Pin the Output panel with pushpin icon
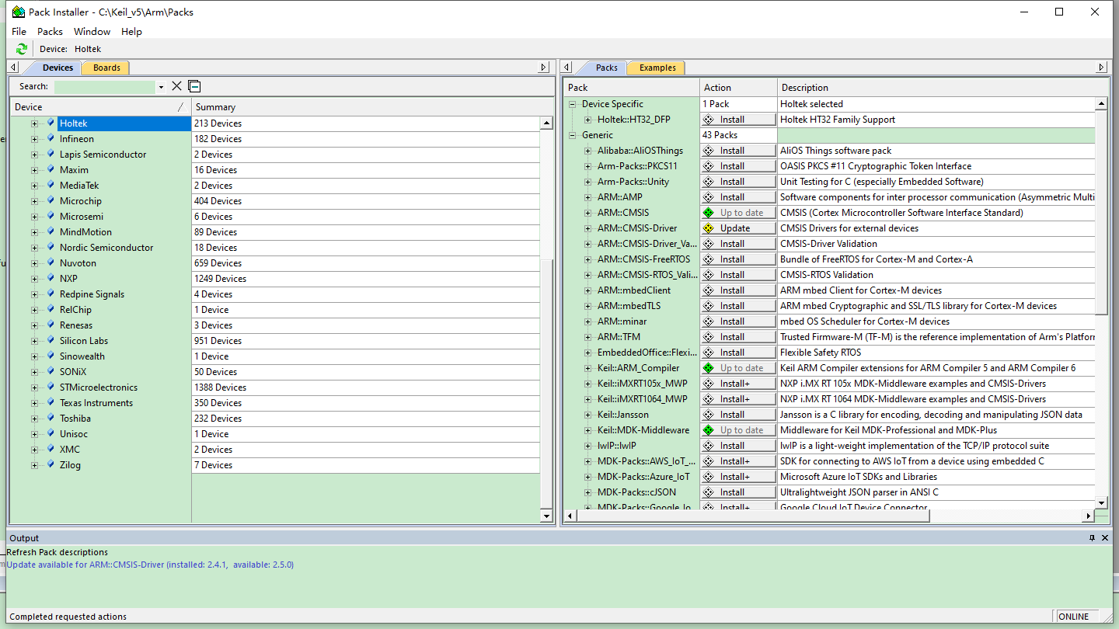The width and height of the screenshot is (1119, 629). point(1092,537)
